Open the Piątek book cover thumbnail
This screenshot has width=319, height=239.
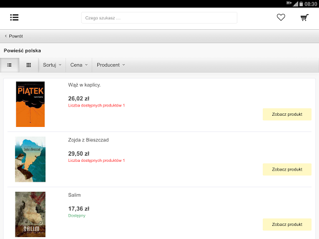[x=31, y=104]
